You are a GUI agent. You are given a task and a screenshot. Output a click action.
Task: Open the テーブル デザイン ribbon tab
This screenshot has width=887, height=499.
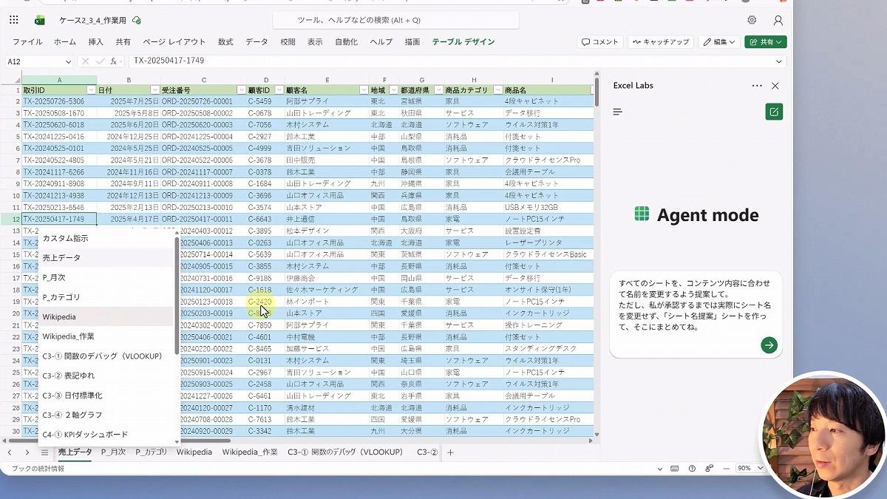click(463, 42)
